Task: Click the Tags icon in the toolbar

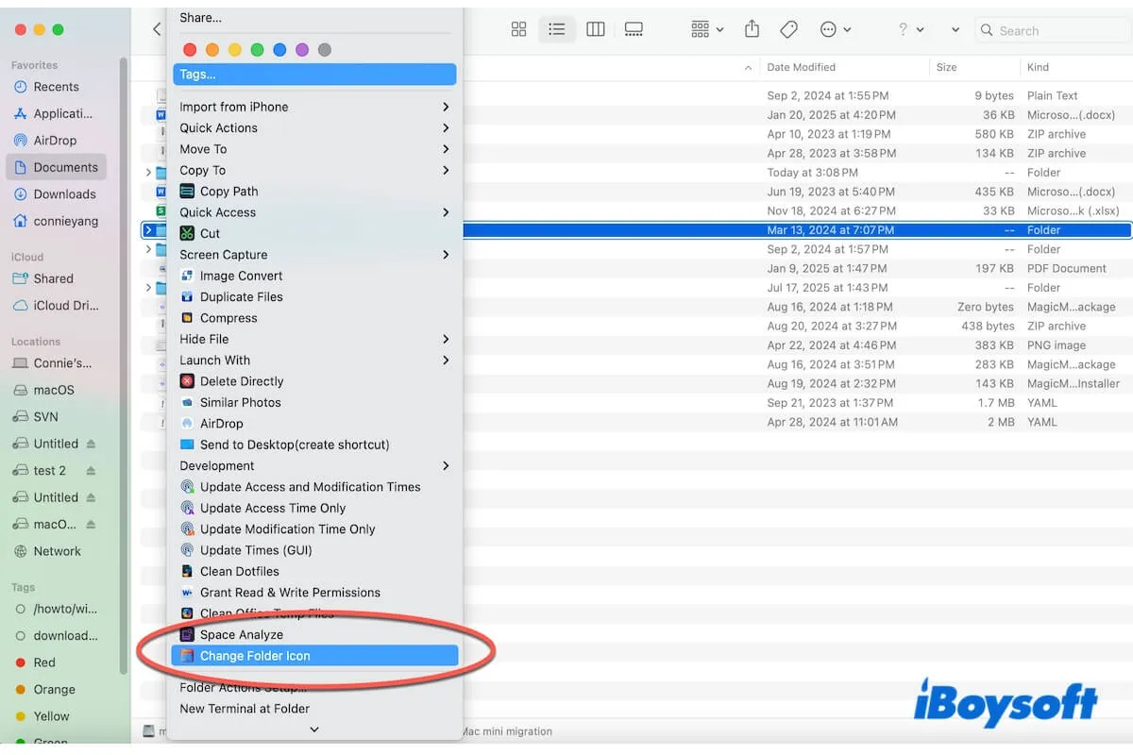Action: (789, 29)
